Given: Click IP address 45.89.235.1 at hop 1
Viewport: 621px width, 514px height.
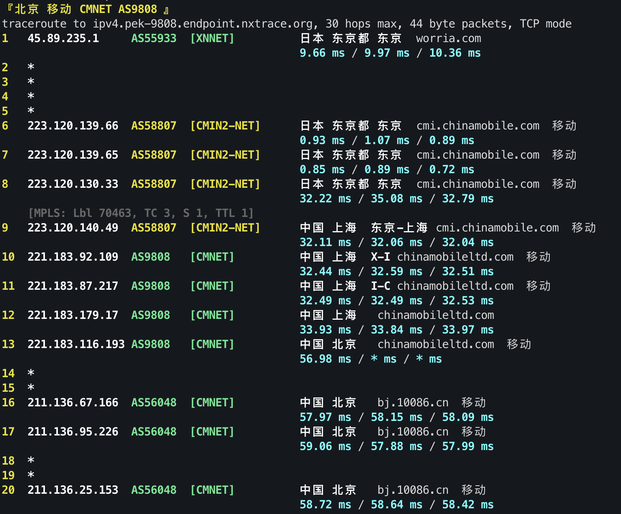Looking at the screenshot, I should 63,38.
